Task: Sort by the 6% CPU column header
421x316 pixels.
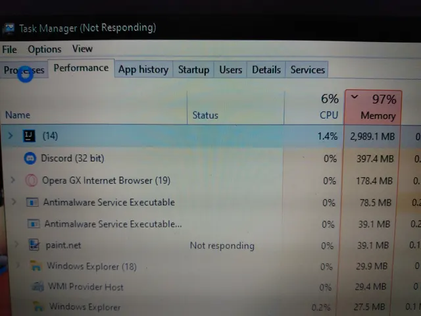Action: [314, 107]
